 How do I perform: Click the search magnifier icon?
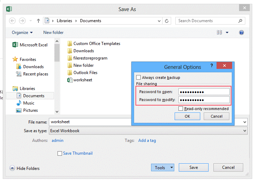point(240,21)
